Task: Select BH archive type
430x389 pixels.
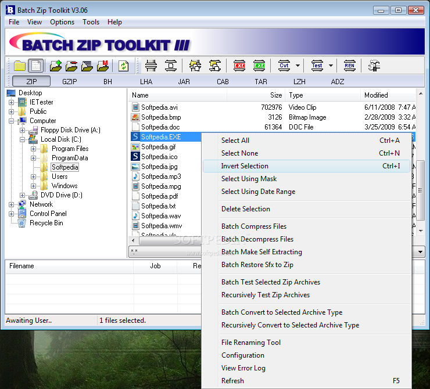Action: coord(107,82)
